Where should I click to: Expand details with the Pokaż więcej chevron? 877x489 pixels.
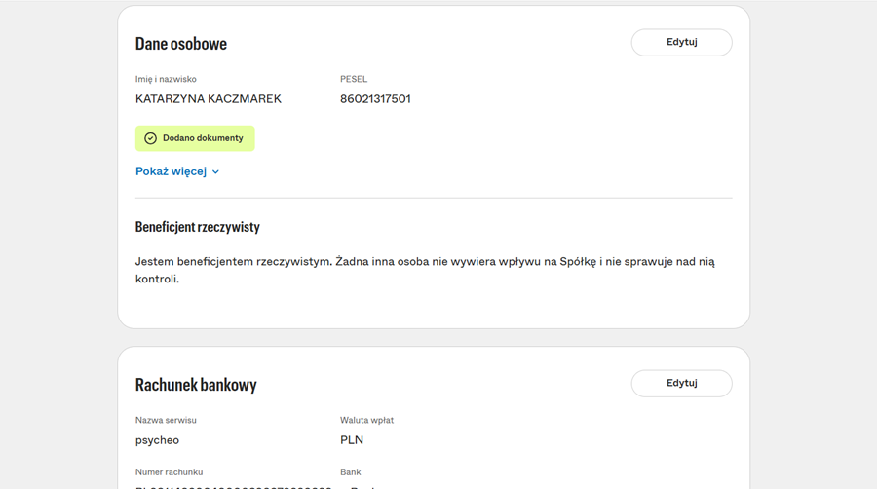(215, 172)
